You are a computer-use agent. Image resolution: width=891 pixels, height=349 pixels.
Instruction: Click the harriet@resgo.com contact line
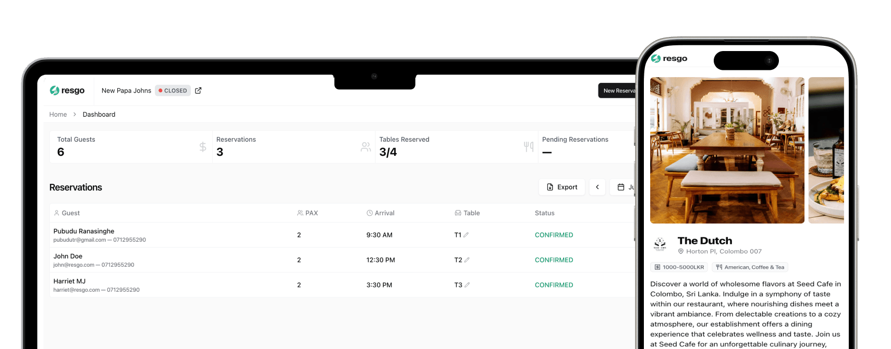(x=96, y=290)
